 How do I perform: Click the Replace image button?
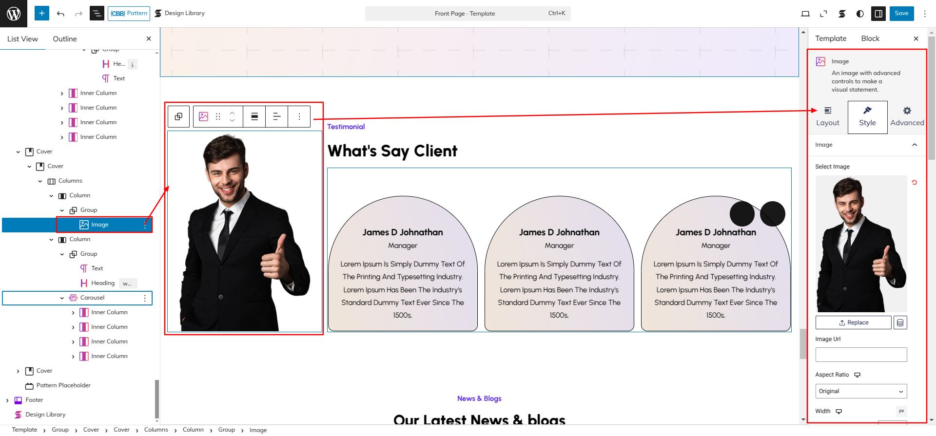click(854, 322)
